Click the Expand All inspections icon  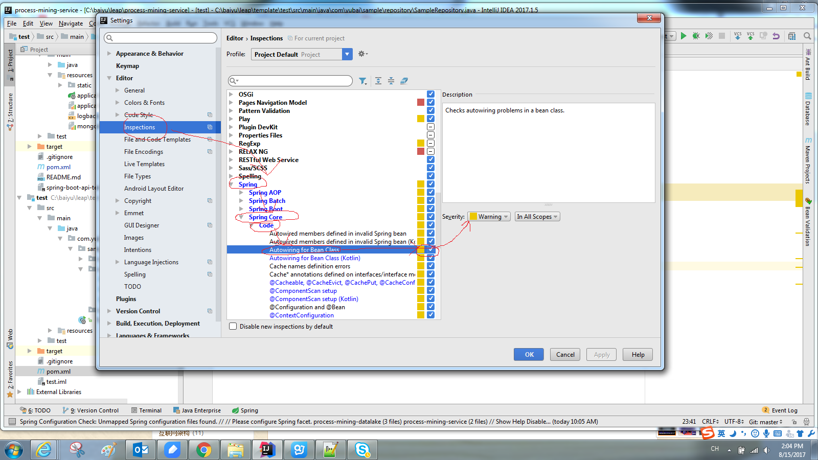(378, 81)
